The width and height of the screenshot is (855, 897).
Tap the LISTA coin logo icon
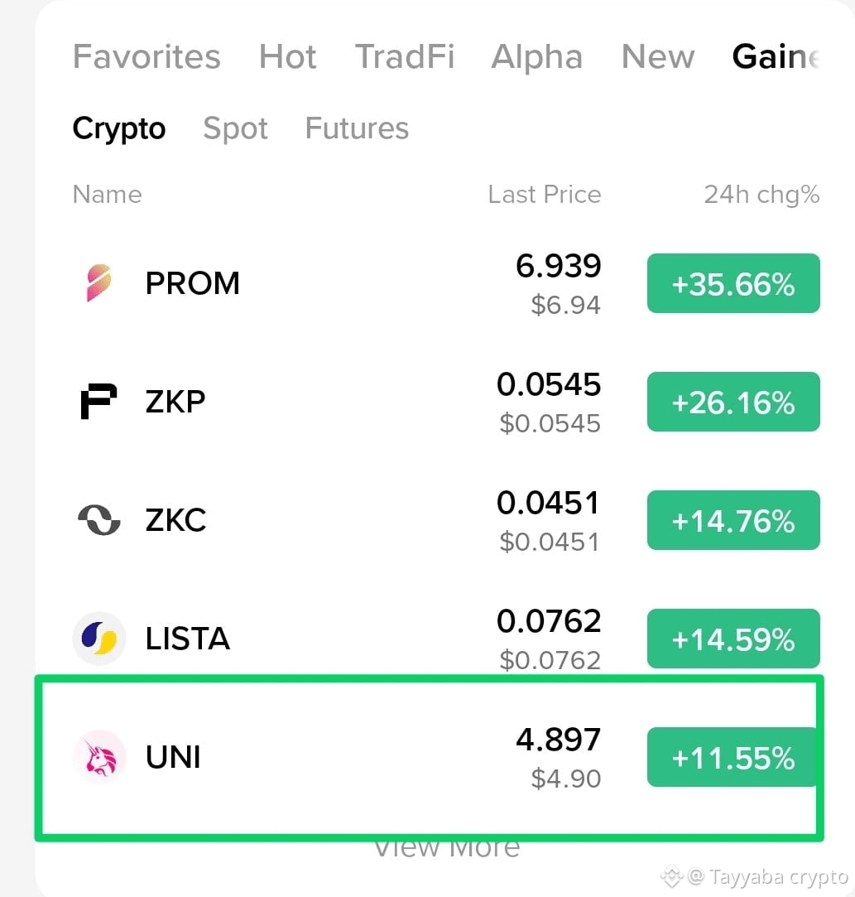point(98,639)
